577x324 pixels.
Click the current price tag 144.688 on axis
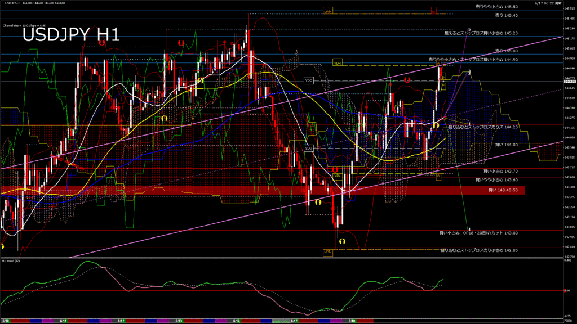click(570, 82)
